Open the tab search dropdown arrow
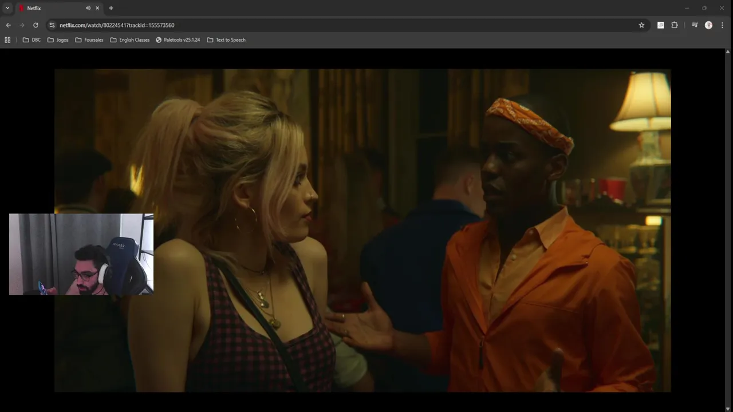The height and width of the screenshot is (412, 733). (x=7, y=8)
